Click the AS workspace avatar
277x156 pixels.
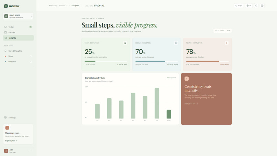click(6, 16)
